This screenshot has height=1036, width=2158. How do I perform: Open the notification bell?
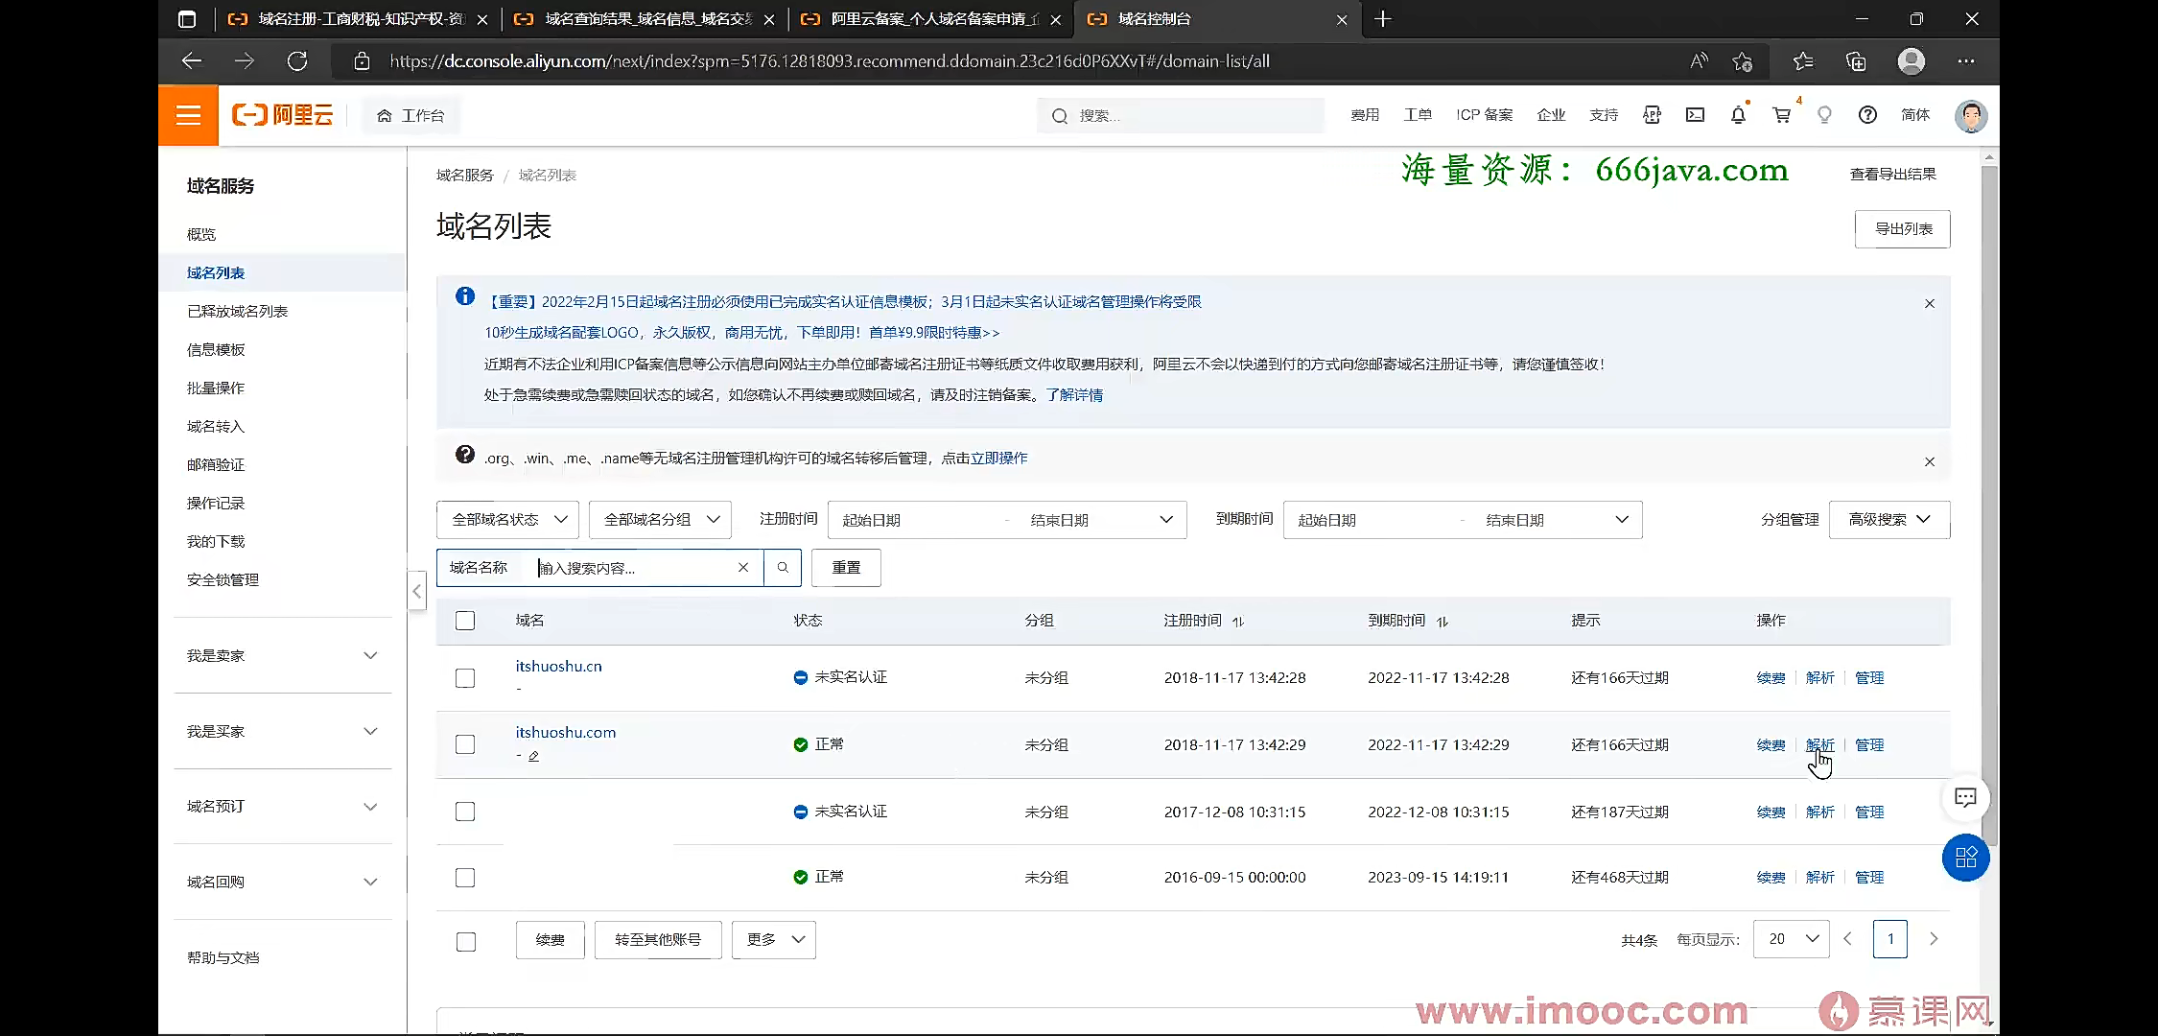click(1738, 115)
